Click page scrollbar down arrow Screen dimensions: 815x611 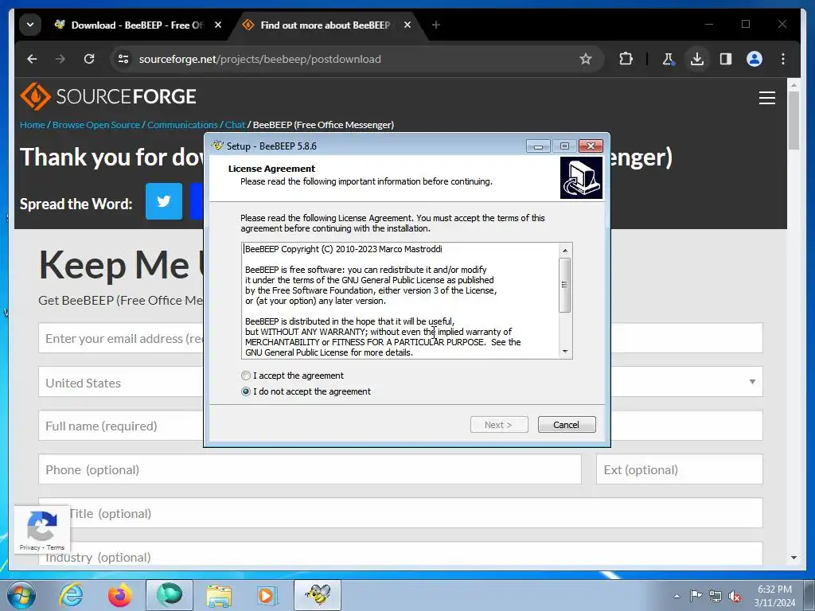794,558
